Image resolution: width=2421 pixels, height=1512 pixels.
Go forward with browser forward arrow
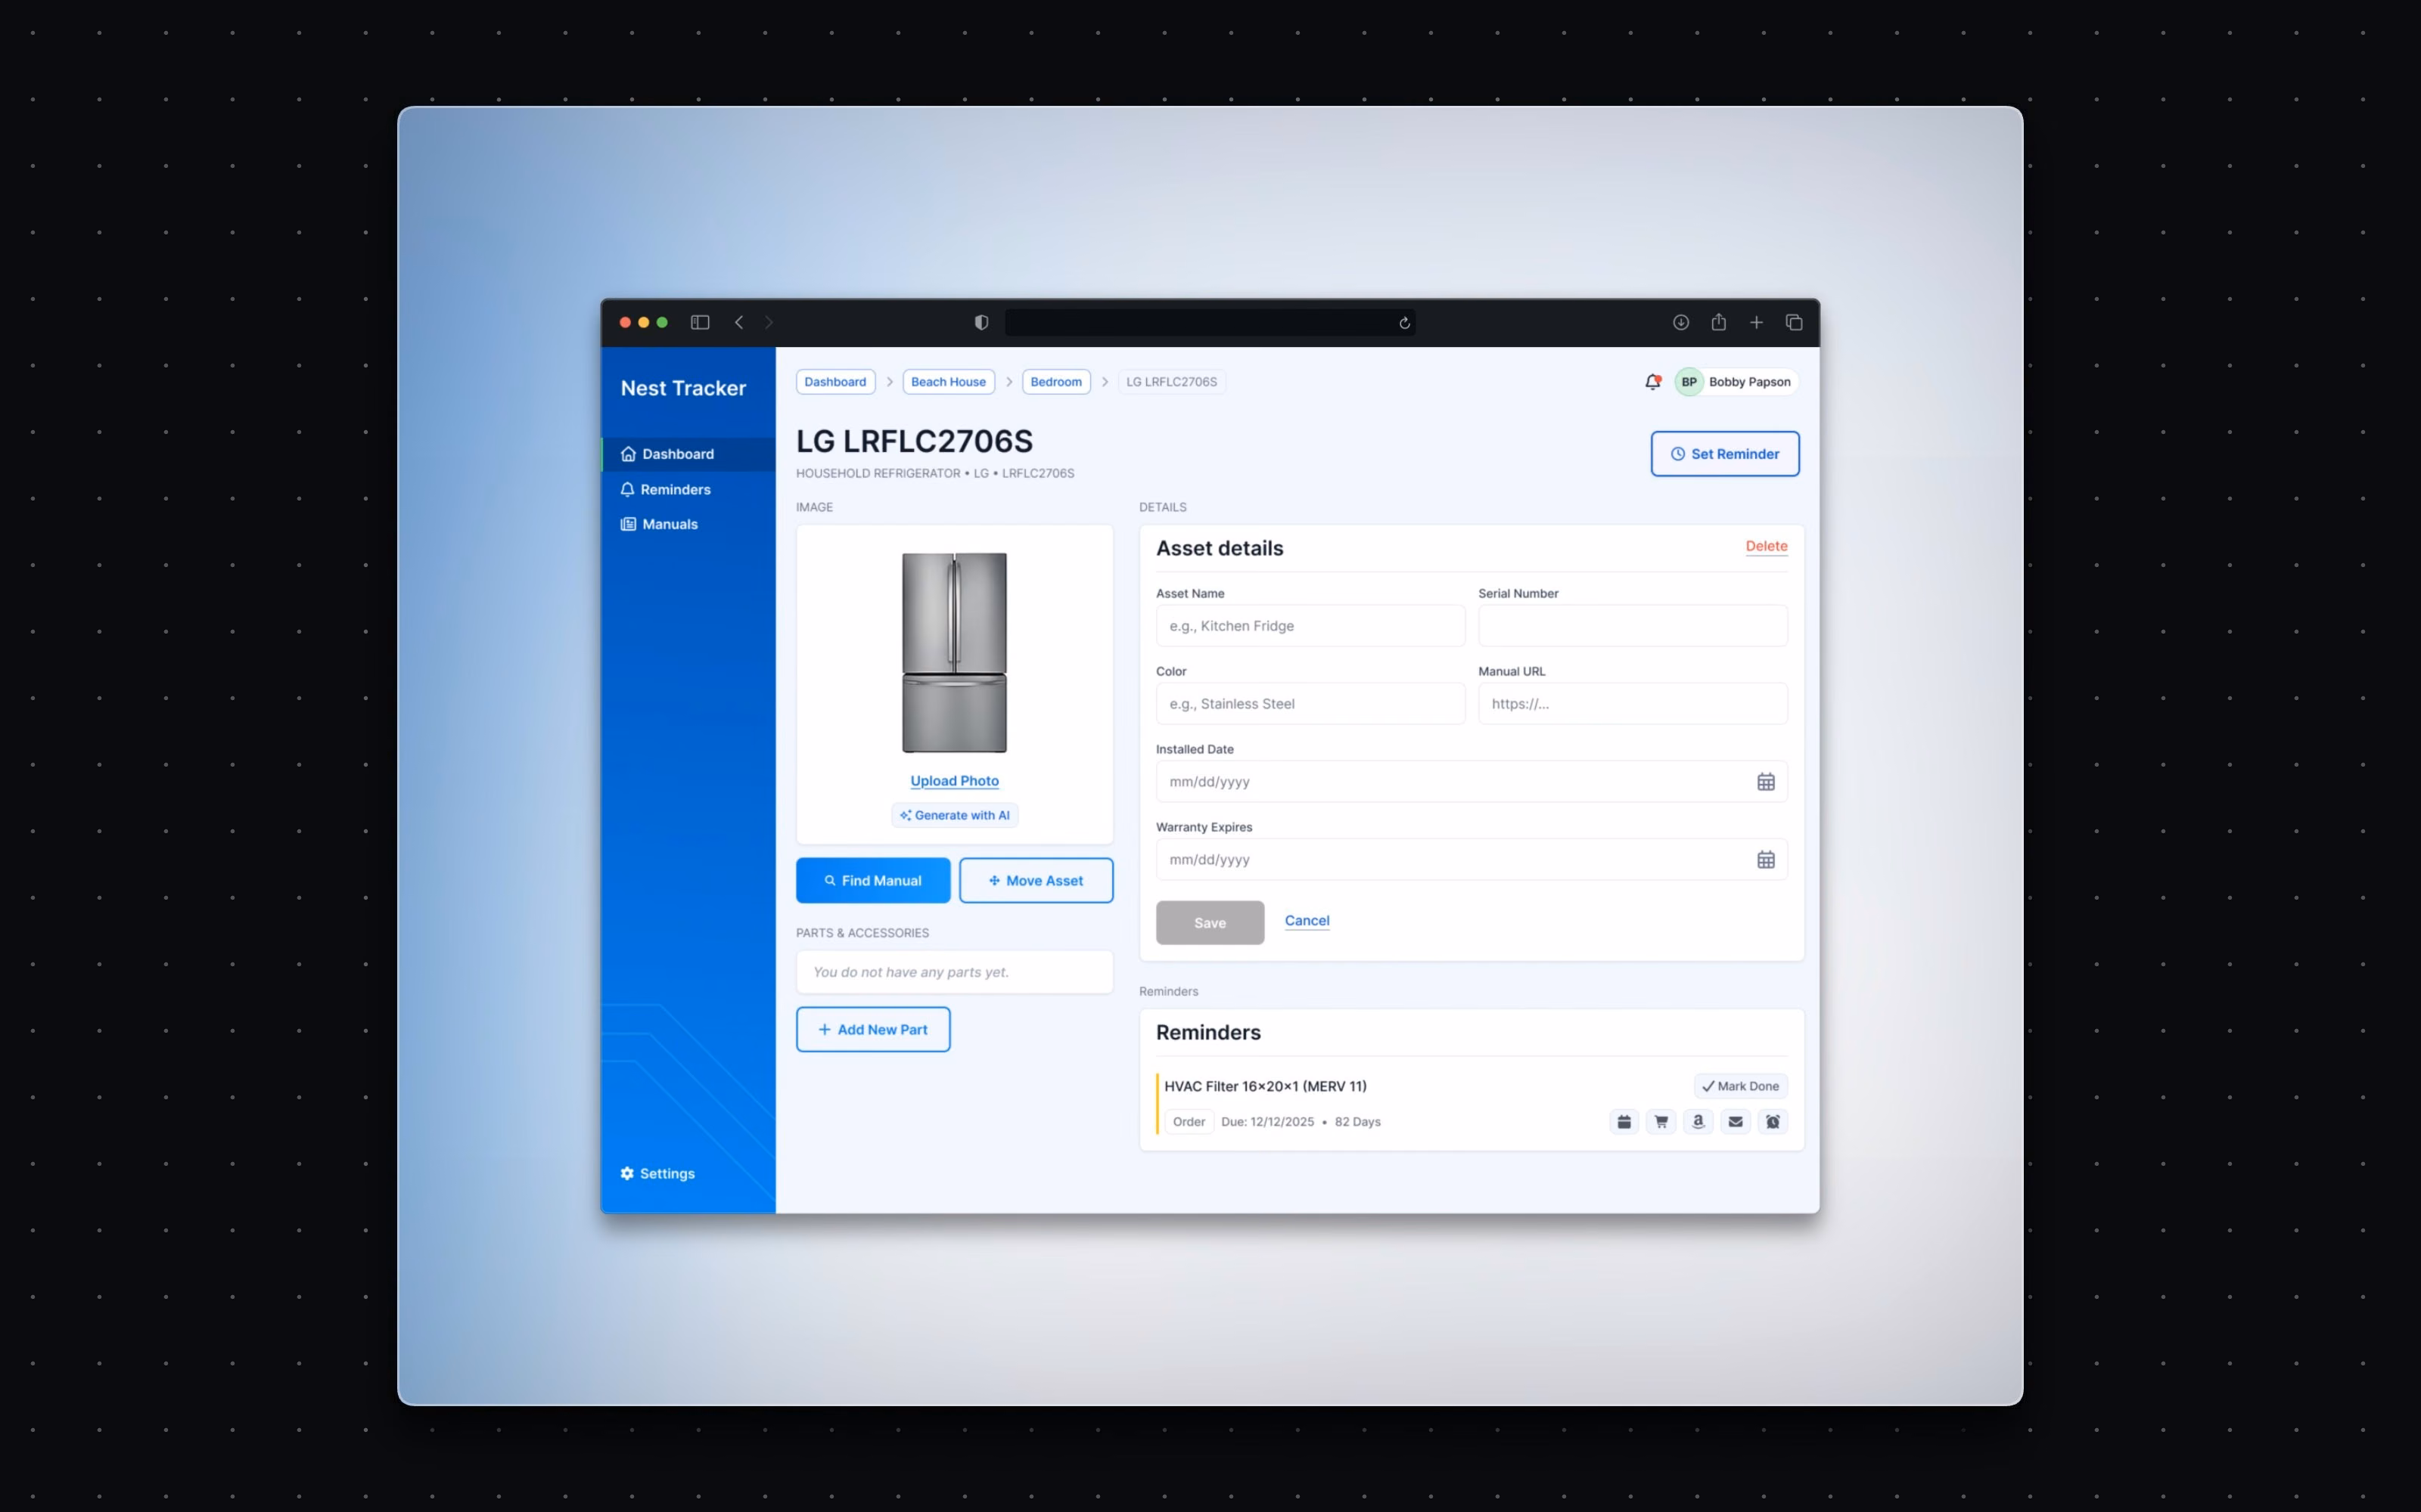[769, 322]
